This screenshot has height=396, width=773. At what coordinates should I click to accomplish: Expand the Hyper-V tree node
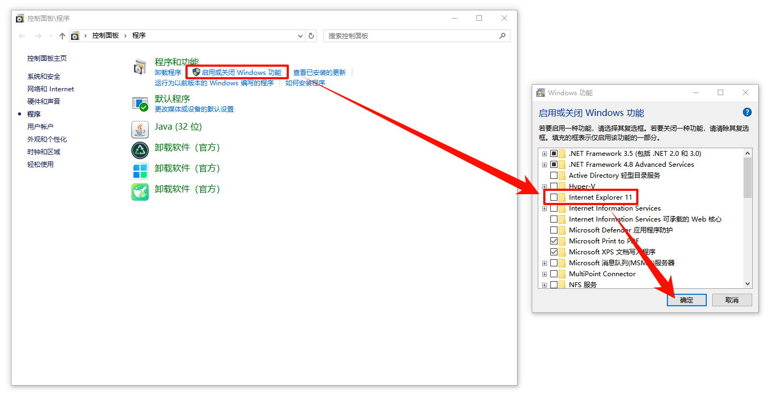click(544, 187)
